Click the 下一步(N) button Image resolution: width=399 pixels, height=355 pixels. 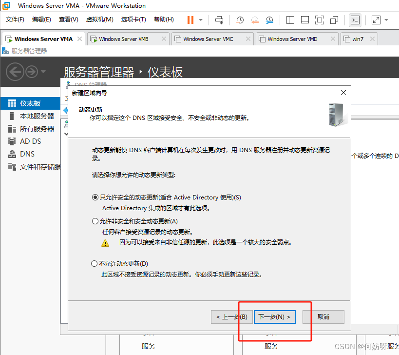(x=275, y=317)
